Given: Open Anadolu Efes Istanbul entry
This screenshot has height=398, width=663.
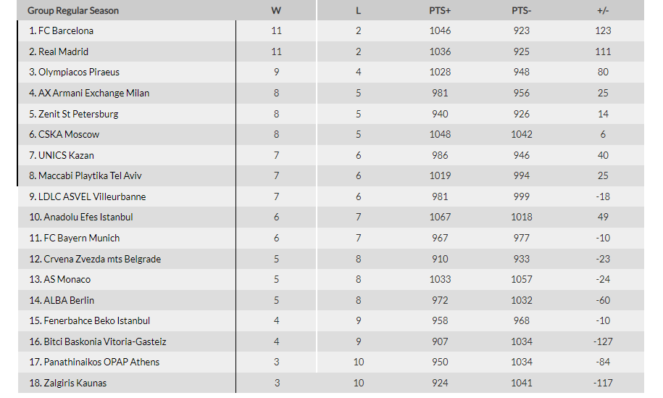Looking at the screenshot, I should click(x=88, y=217).
